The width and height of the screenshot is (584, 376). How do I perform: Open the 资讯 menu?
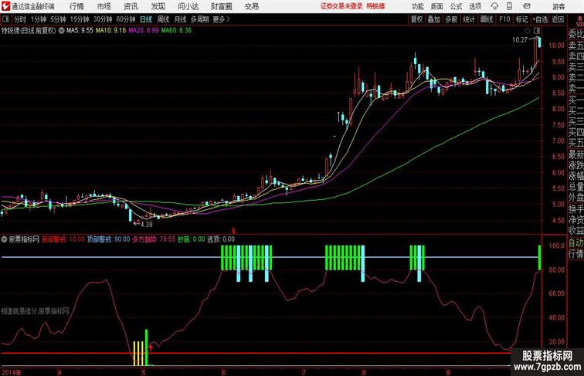(x=131, y=6)
